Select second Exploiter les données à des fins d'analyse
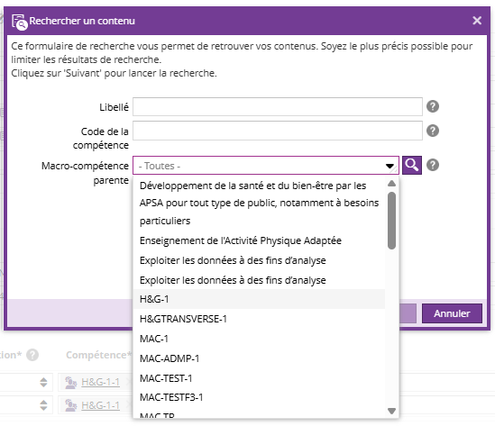 tap(259, 280)
